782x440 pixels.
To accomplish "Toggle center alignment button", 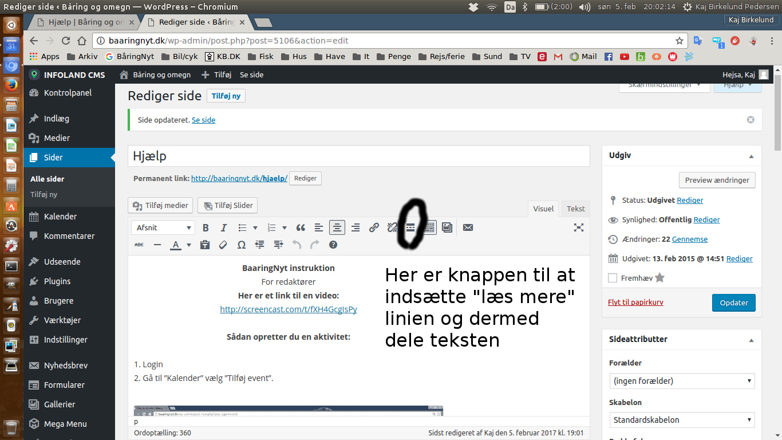I will (x=337, y=227).
